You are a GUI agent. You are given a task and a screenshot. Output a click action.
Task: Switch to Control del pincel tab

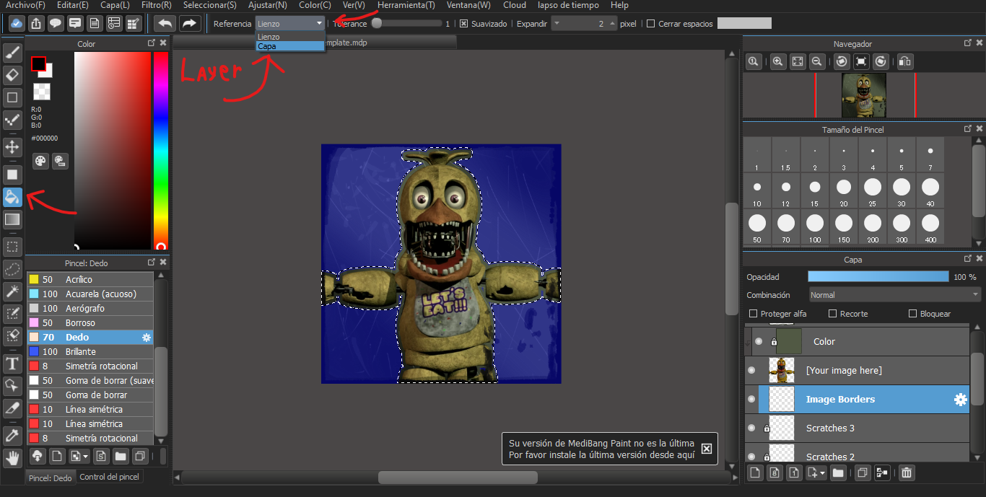(109, 477)
